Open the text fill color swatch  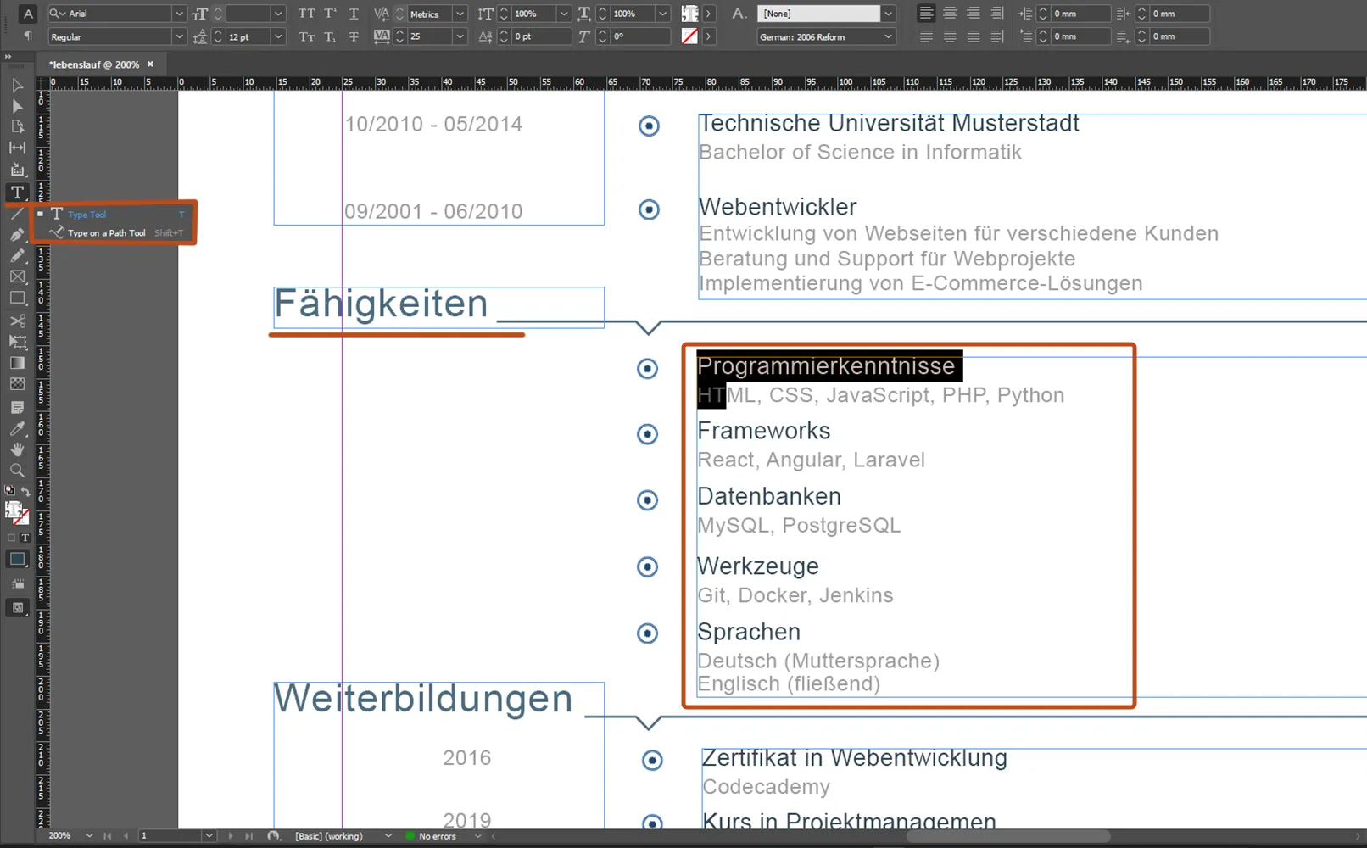coord(689,14)
